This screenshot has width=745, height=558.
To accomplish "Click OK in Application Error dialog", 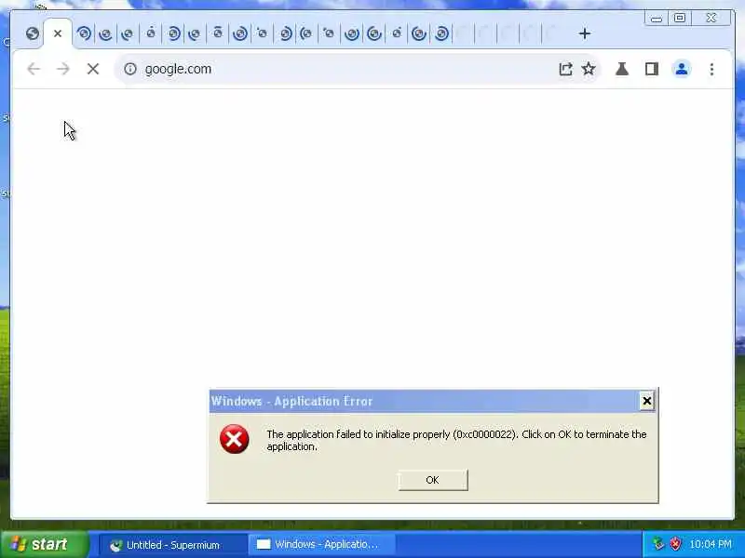I will tap(432, 480).
